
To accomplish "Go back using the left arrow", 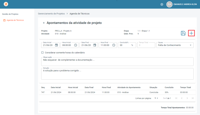I will pos(44,23).
